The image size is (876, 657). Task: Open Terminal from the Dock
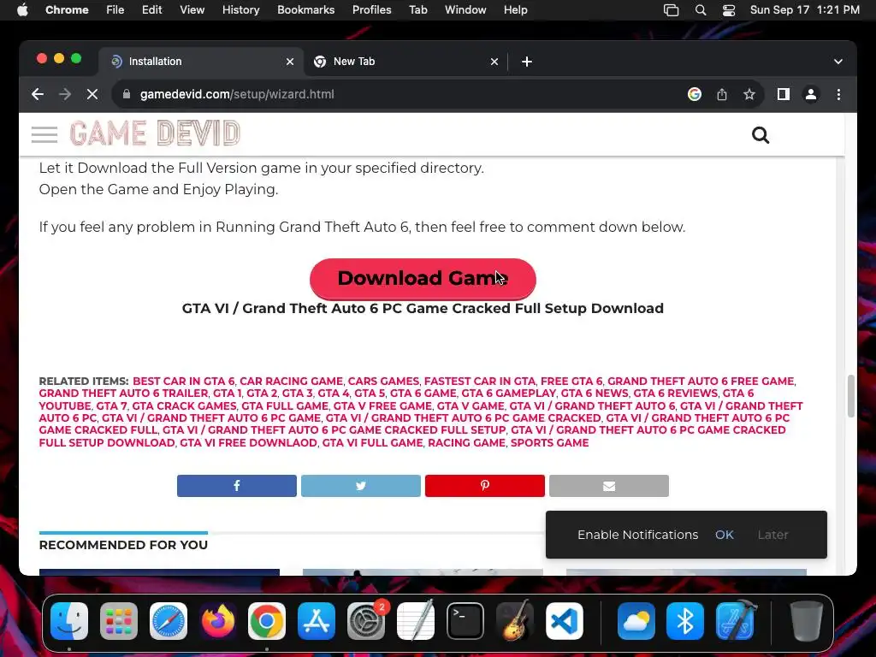465,621
